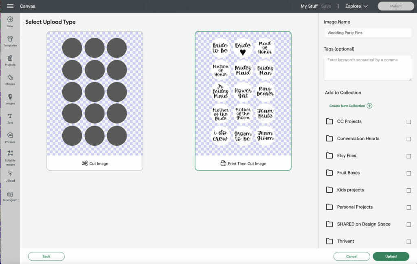The width and height of the screenshot is (417, 264).
Task: Click the Image Name input field
Action: point(368,33)
